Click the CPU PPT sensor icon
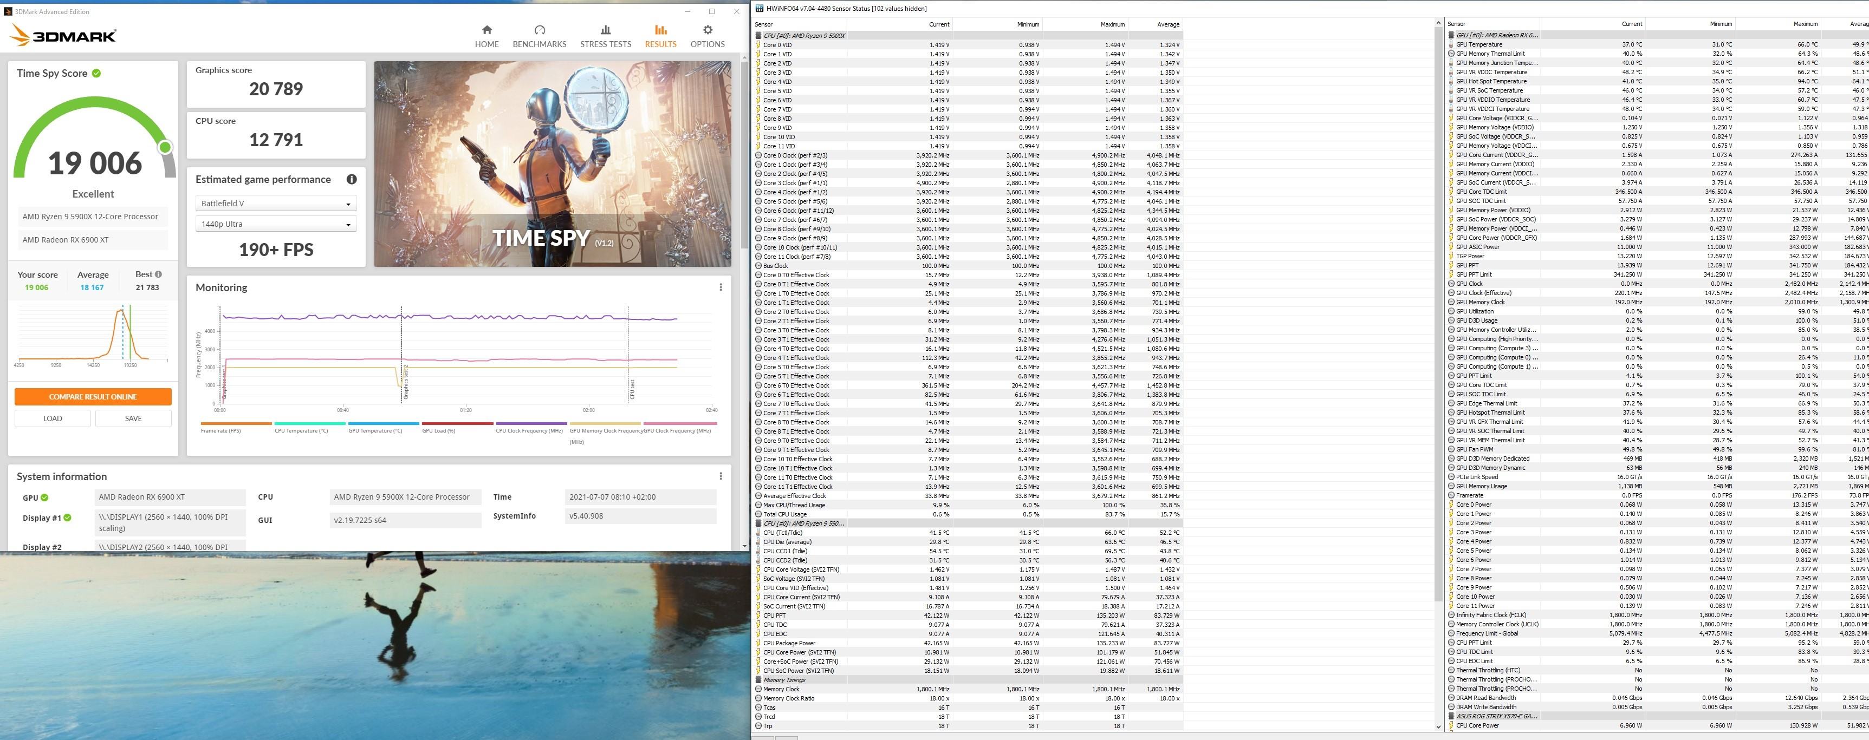This screenshot has width=1869, height=740. tap(758, 615)
